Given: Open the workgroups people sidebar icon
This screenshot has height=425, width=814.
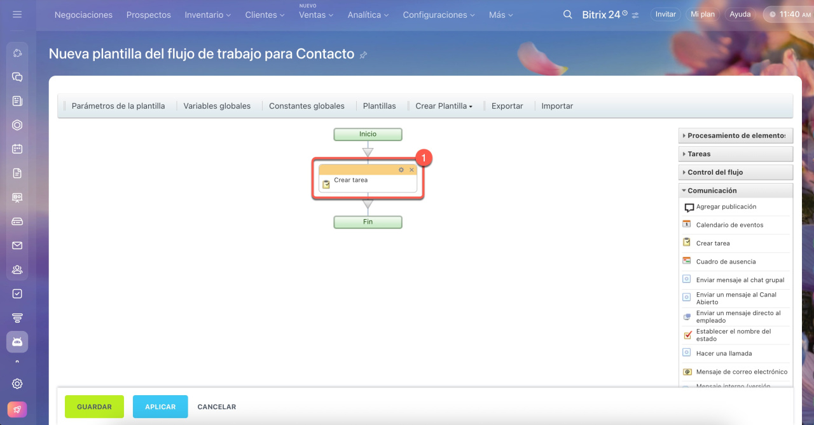Looking at the screenshot, I should click(x=17, y=269).
